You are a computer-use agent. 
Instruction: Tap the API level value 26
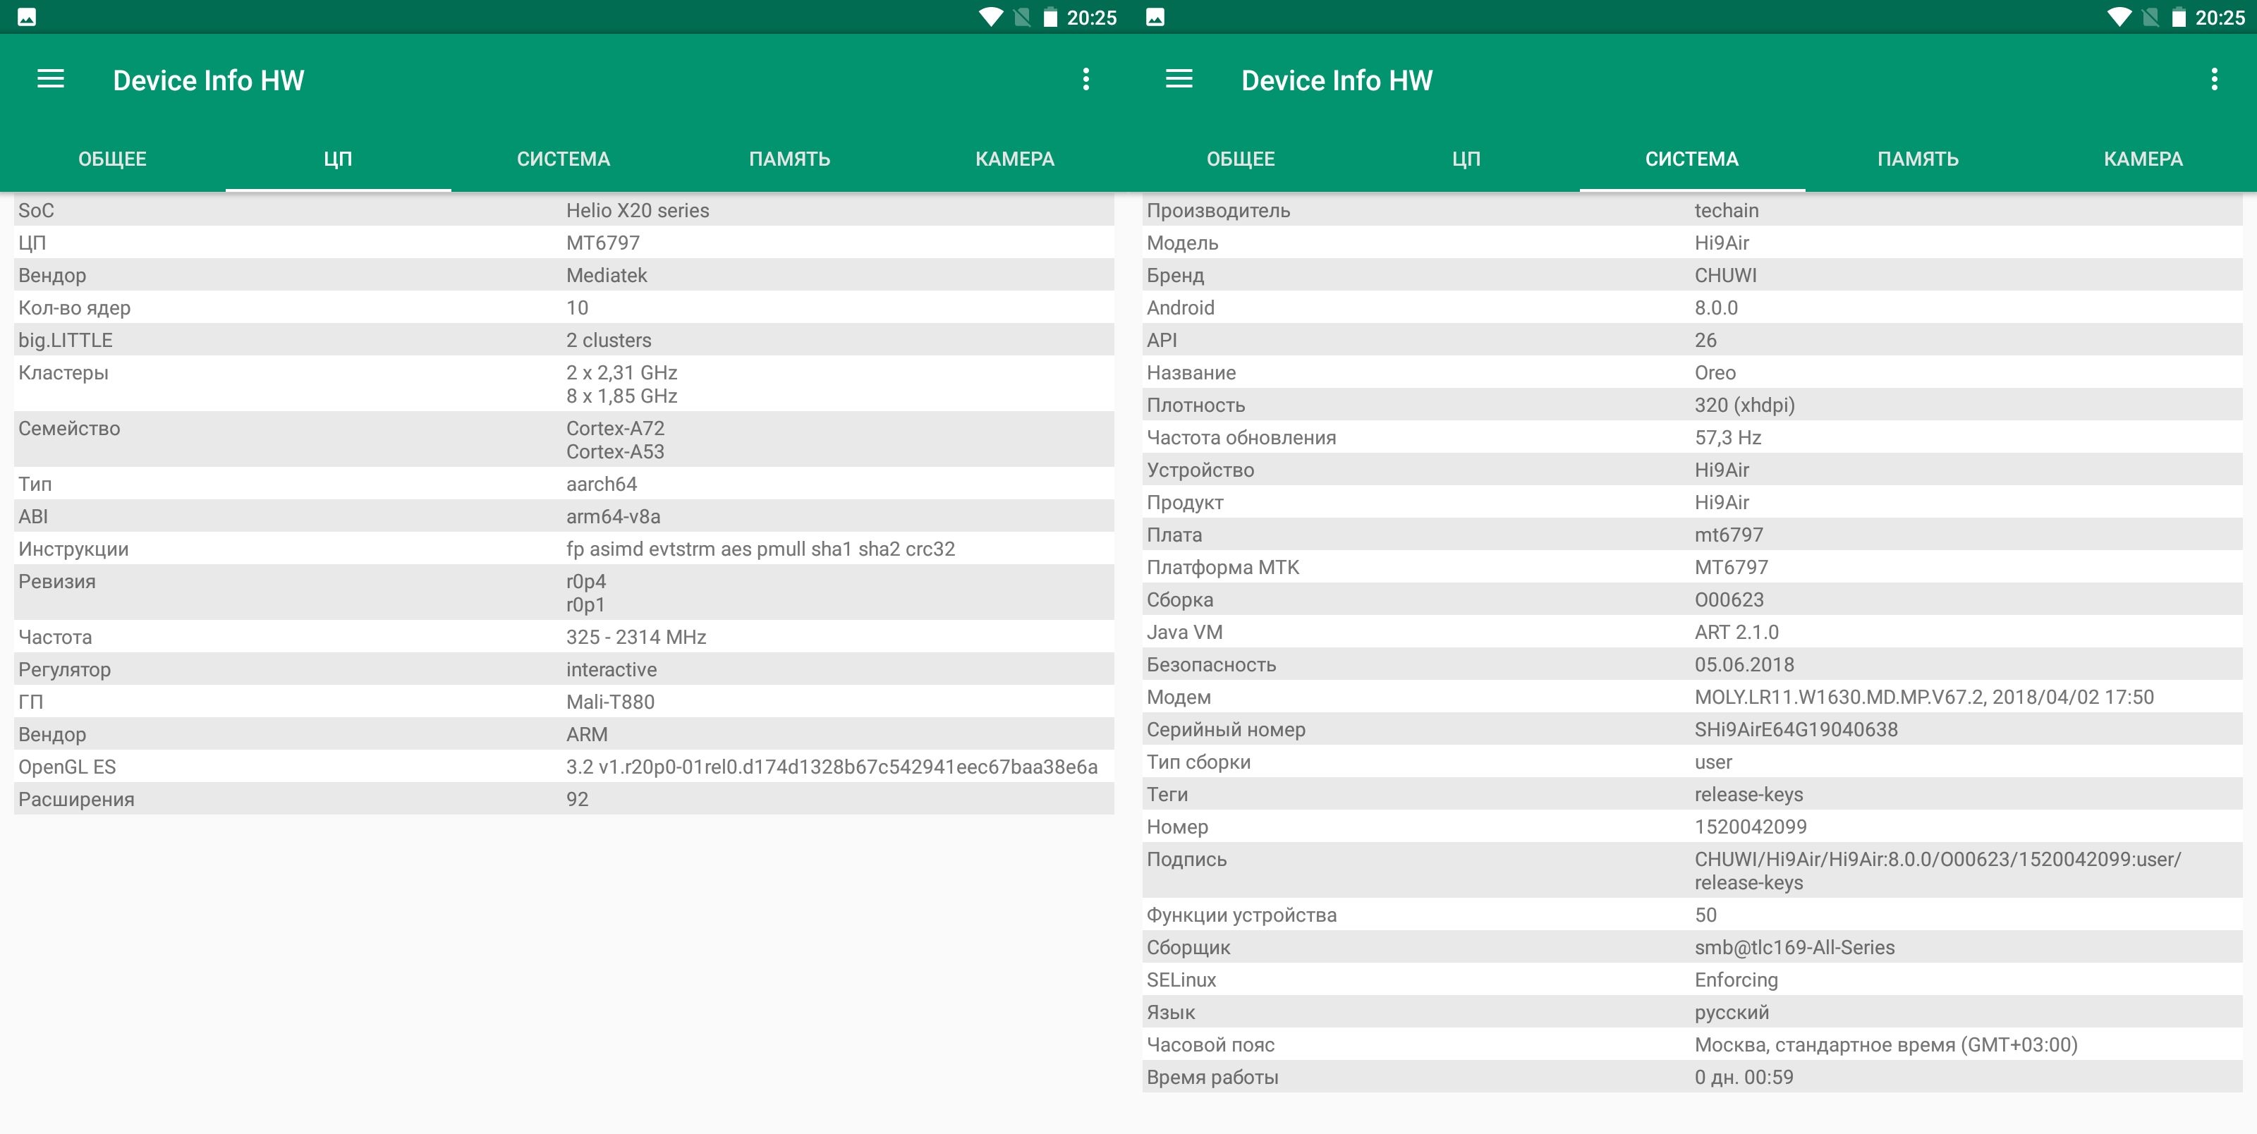(1705, 340)
